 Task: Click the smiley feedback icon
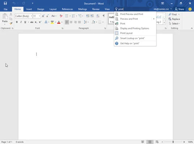[190, 9]
